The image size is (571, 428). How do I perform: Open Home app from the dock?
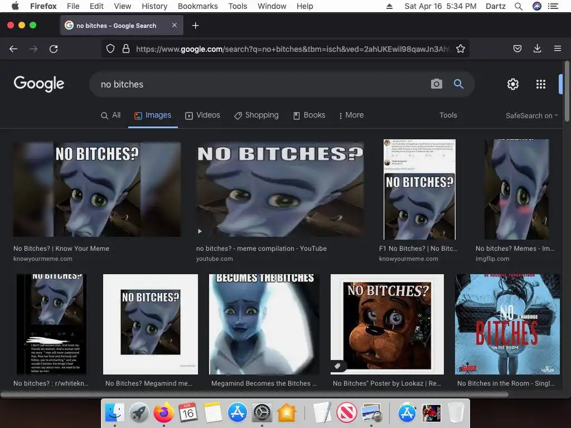pos(287,413)
